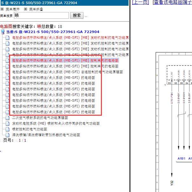Open 清洗喷嘴/清洗喷嘴软管加热器的电气功能图 entry
Viewport: 192px width, 192px height.
(46, 135)
